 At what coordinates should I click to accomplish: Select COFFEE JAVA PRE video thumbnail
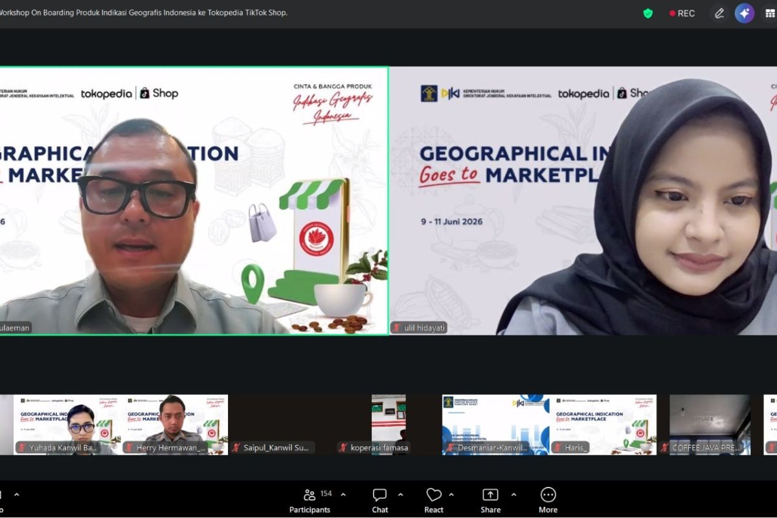710,425
